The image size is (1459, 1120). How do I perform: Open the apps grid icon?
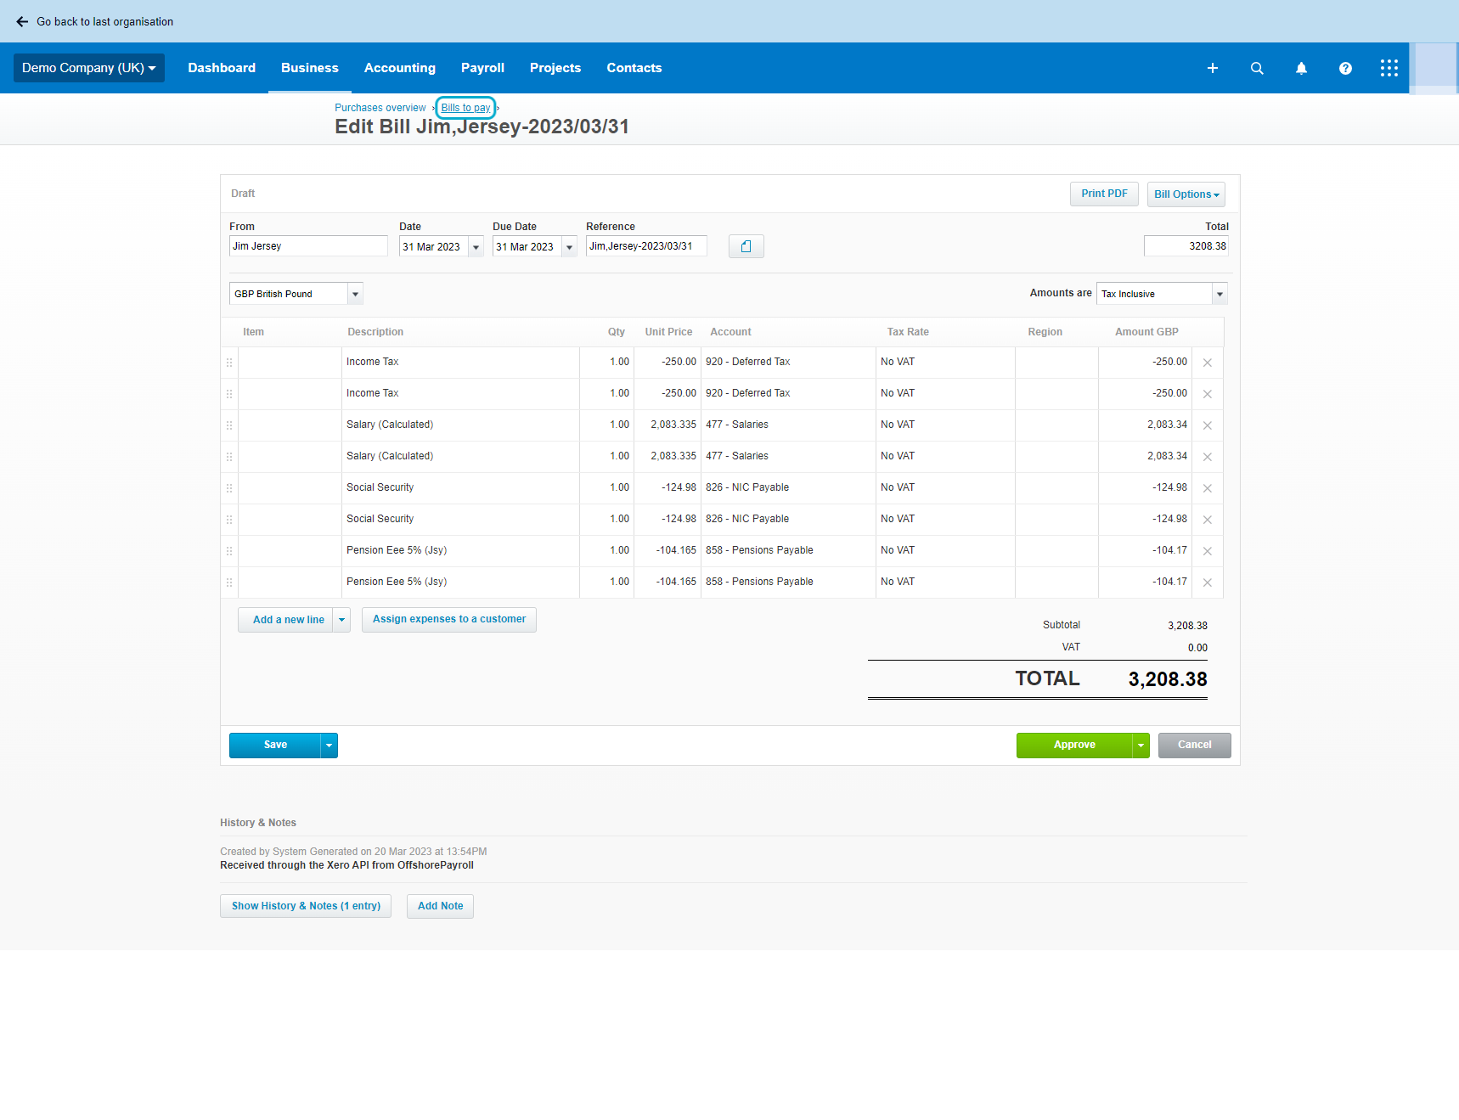[1389, 68]
